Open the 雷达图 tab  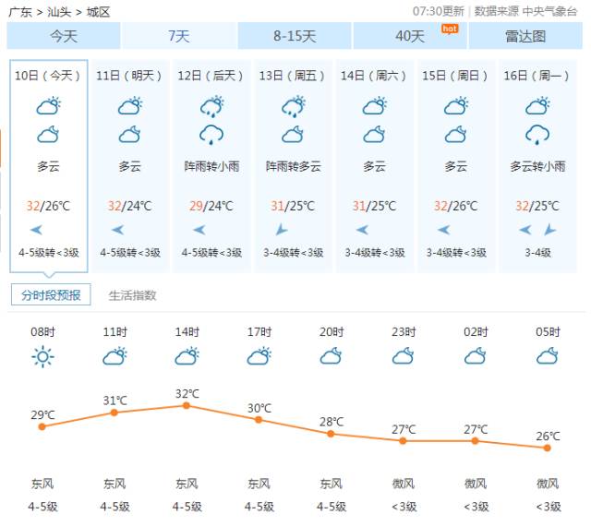[x=525, y=36]
